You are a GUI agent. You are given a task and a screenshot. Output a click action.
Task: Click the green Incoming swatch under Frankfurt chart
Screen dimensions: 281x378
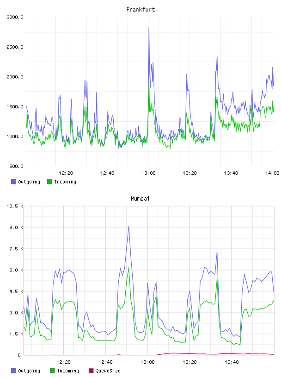tap(49, 182)
